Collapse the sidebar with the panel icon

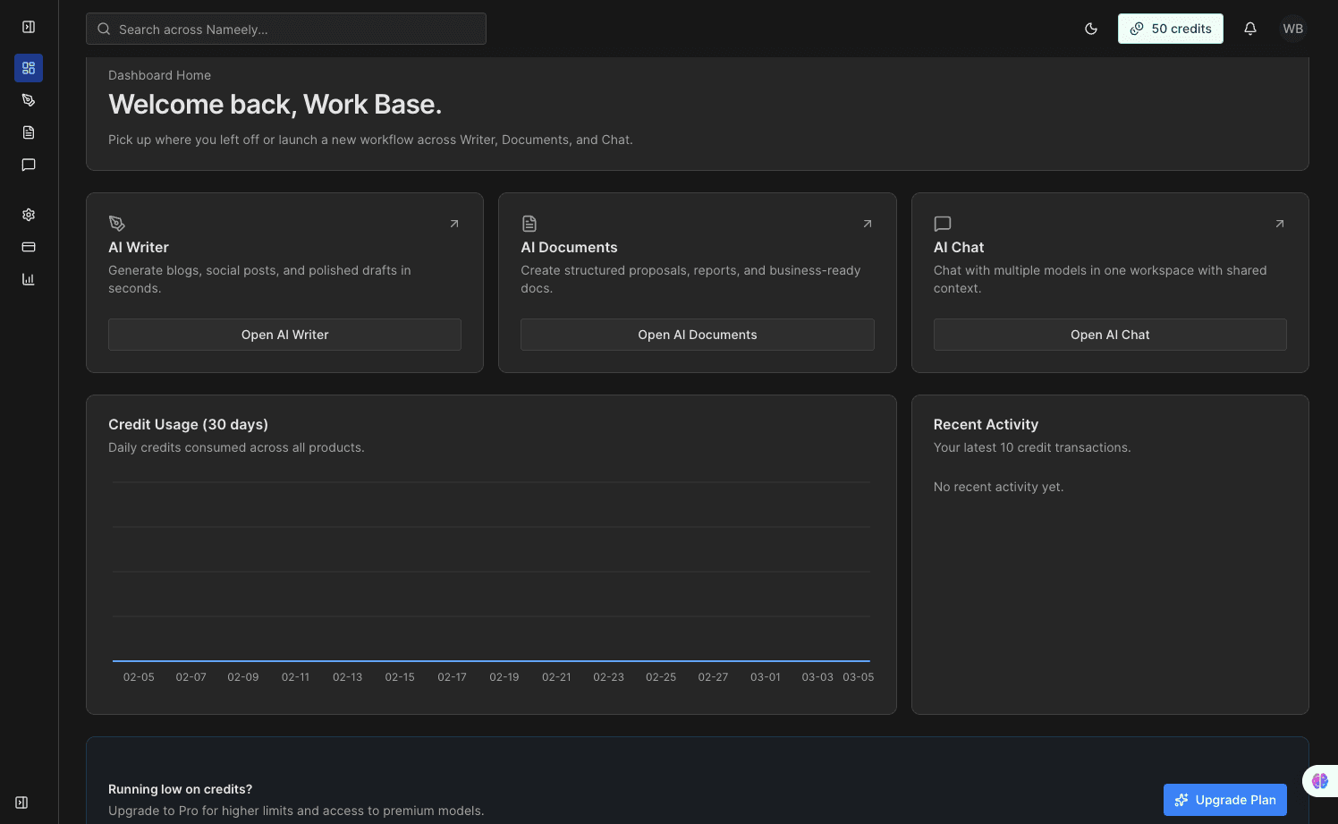click(x=28, y=26)
